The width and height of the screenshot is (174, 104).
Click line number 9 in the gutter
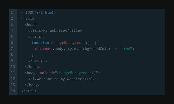point(12,61)
